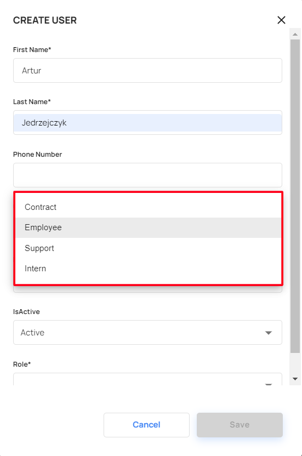
Task: Select Support from the dropdown list
Action: coord(148,248)
